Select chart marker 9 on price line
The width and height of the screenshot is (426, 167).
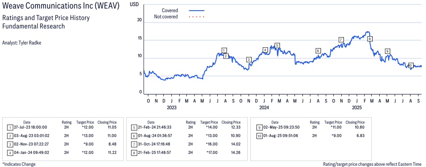(388, 51)
